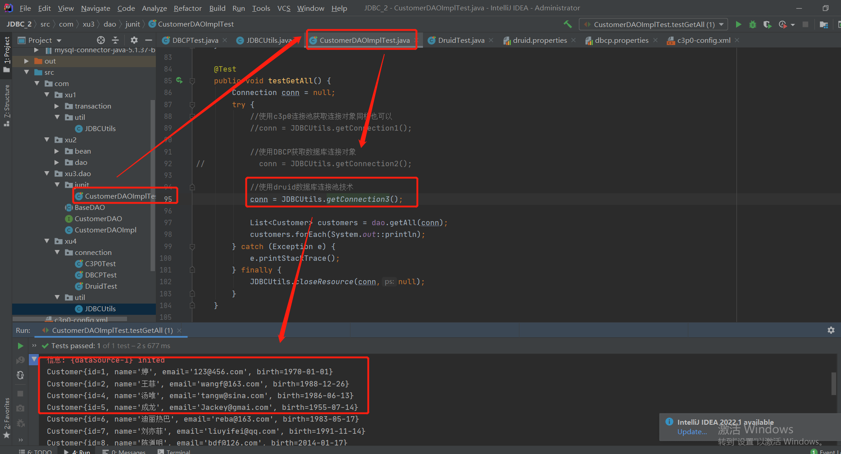Open Project Structure from the toolbar icon
841x454 pixels.
click(x=824, y=24)
